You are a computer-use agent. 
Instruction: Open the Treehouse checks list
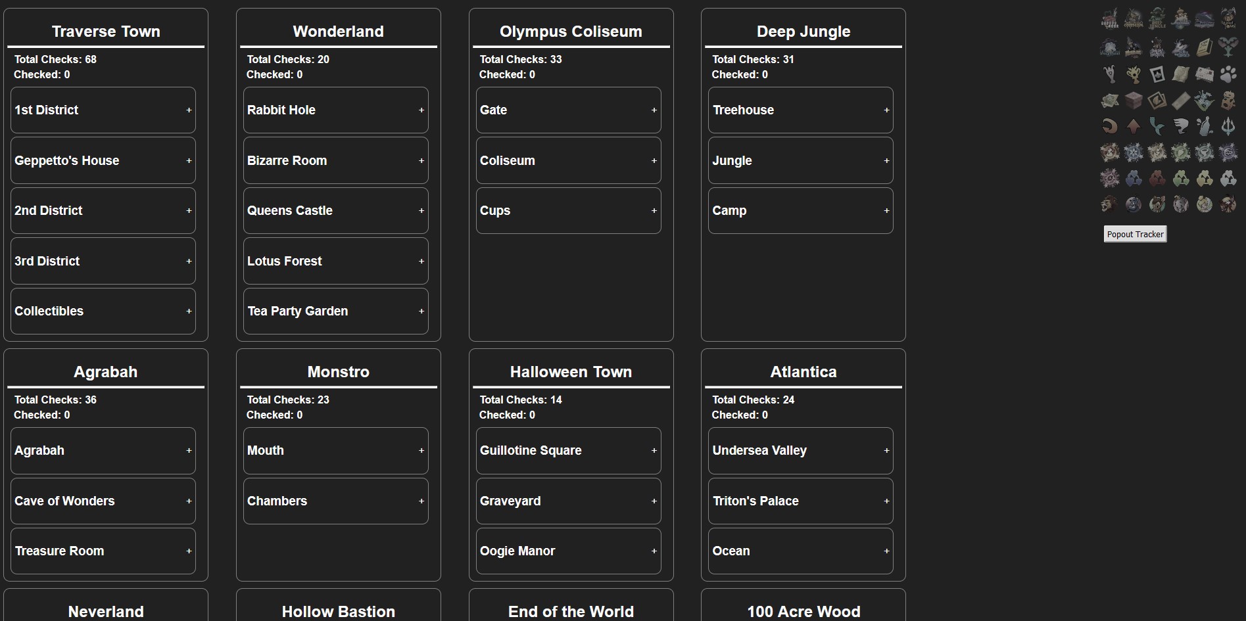(801, 110)
